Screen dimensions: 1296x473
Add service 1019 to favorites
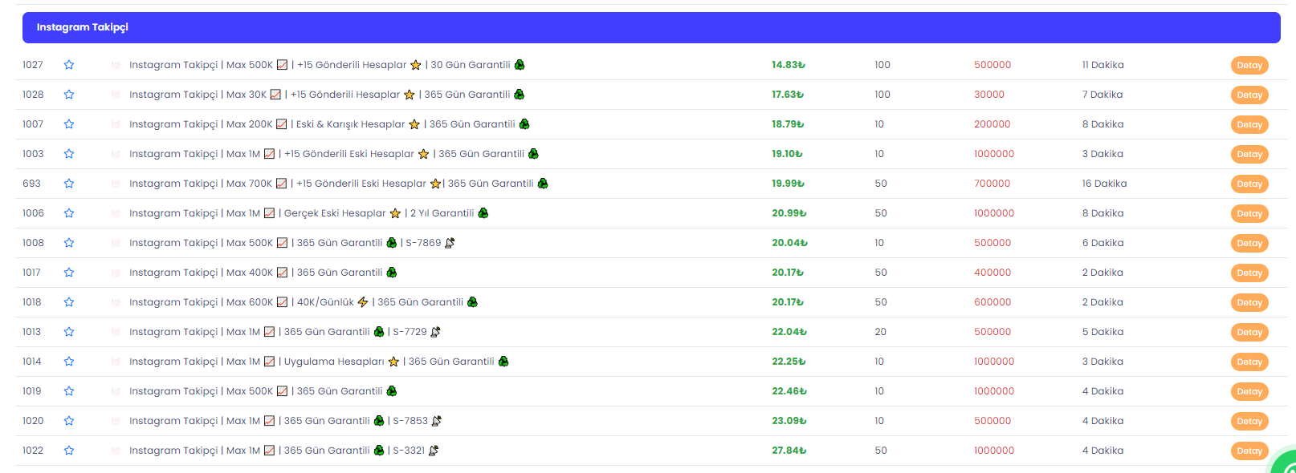click(69, 391)
